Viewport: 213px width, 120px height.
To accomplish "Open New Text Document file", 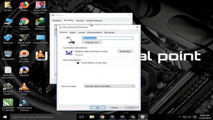I will coord(8,73).
